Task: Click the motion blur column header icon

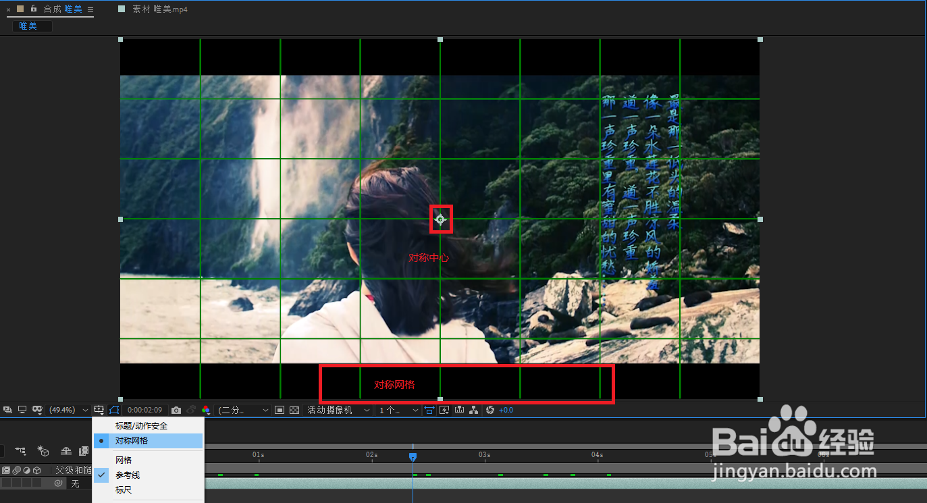Action: point(16,470)
